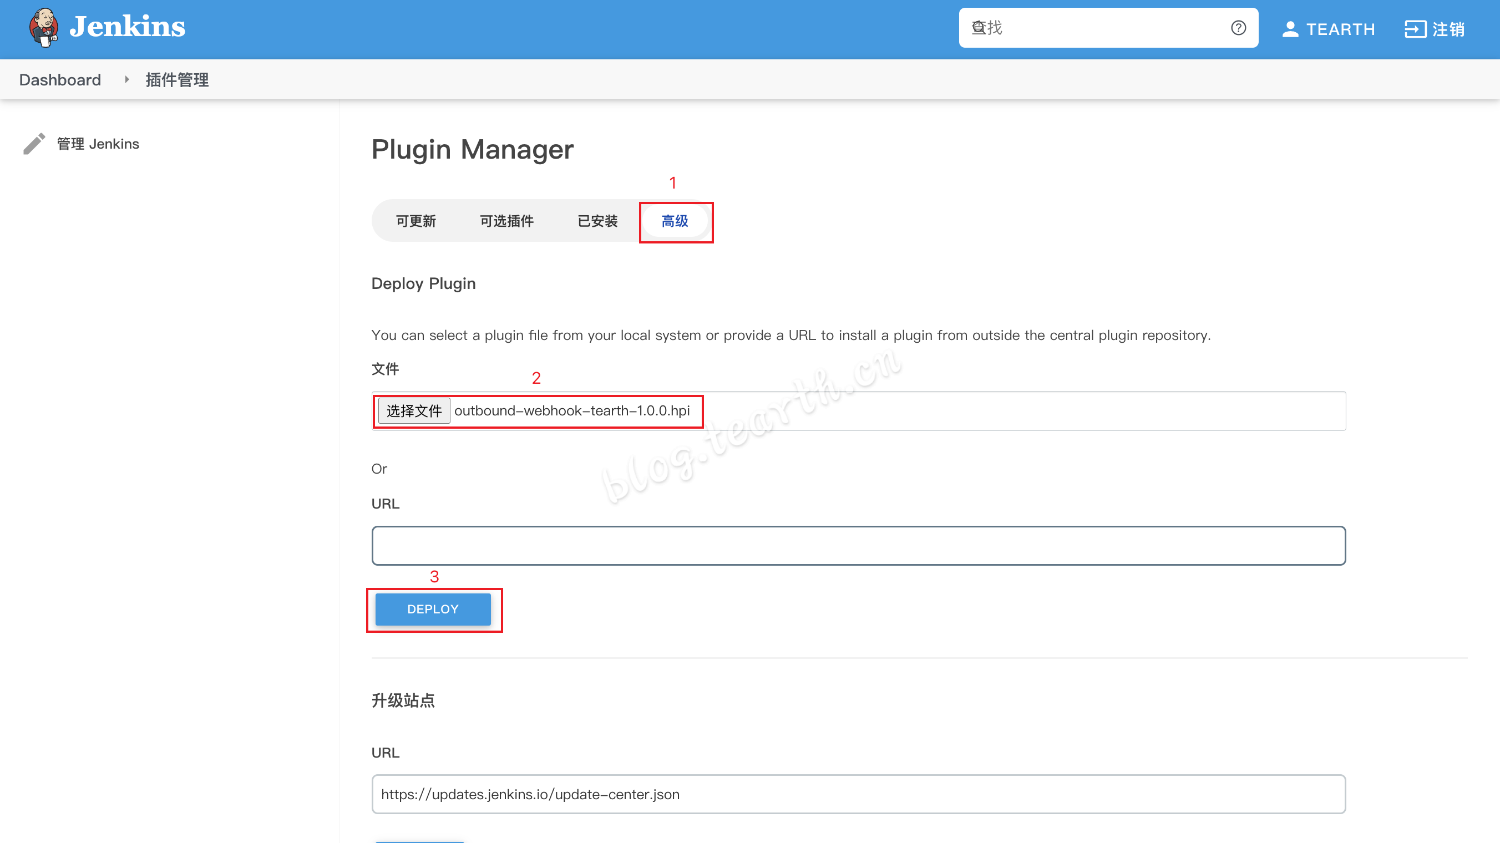Switch to 可选插件 tab
This screenshot has width=1500, height=843.
click(506, 221)
